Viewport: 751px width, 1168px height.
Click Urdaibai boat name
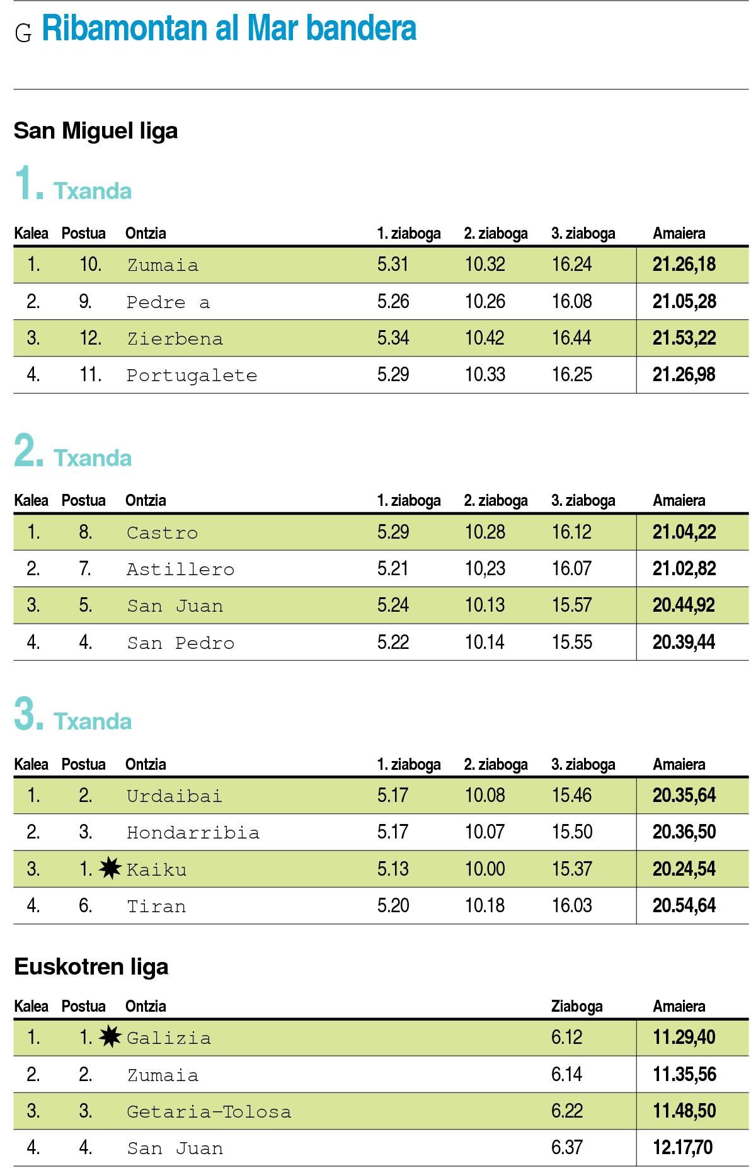(x=175, y=796)
